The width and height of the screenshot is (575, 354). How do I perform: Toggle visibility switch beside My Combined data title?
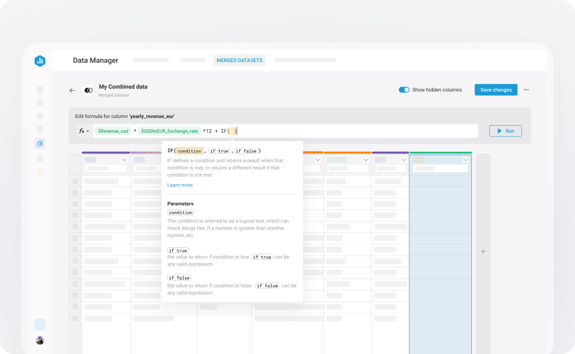tap(89, 89)
